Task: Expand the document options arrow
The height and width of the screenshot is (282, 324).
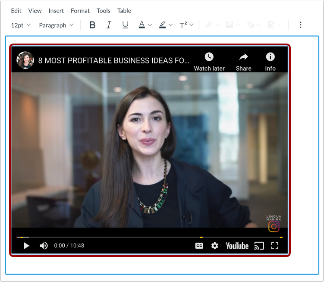Action: [x=280, y=25]
